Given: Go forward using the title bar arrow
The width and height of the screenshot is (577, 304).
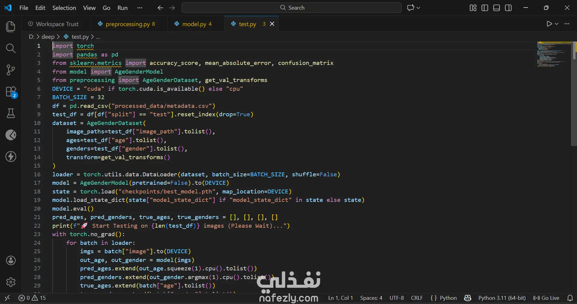Looking at the screenshot, I should 172,8.
